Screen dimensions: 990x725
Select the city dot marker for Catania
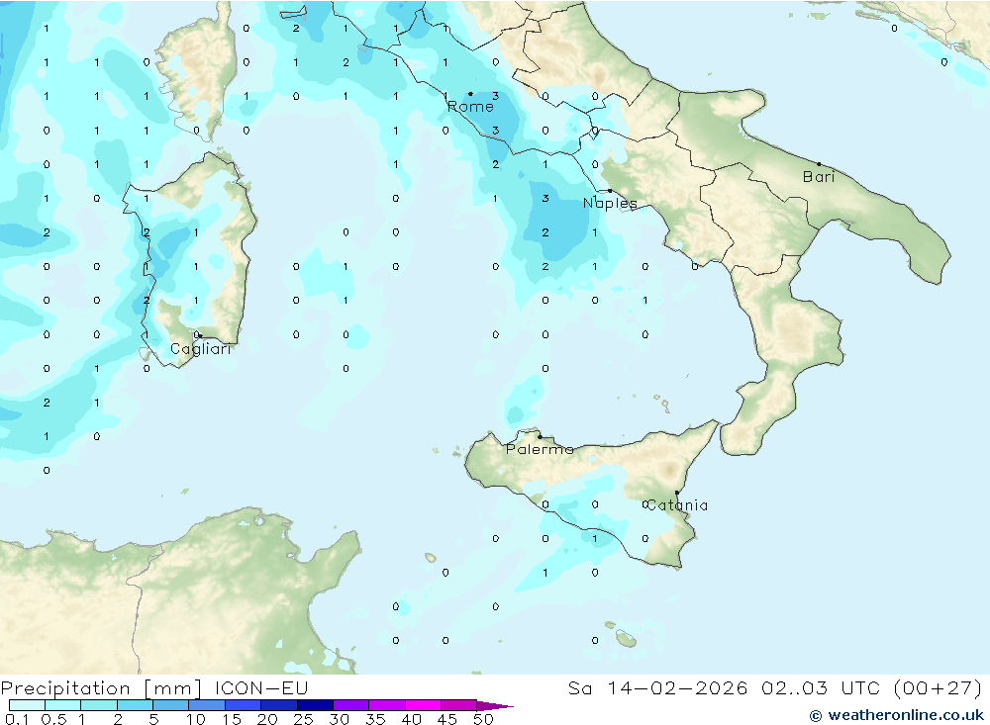[677, 493]
